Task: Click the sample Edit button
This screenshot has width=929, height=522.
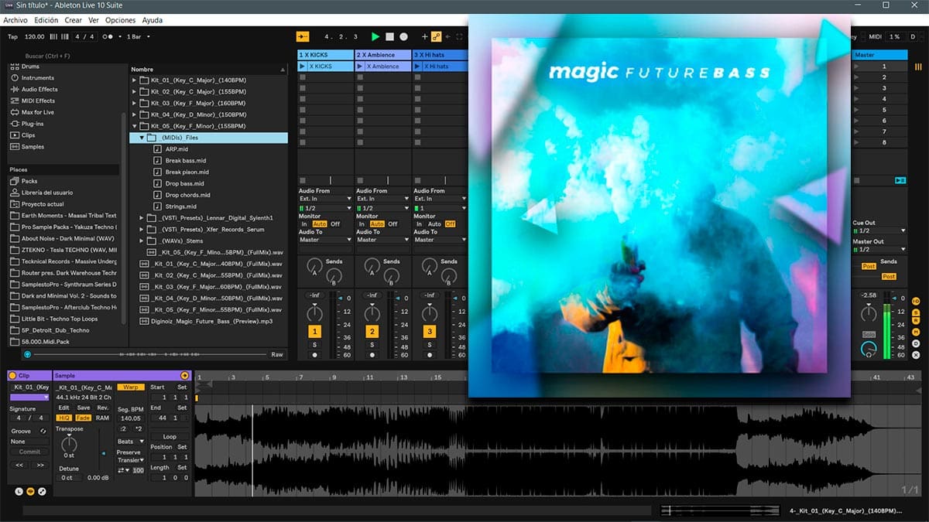Action: [63, 408]
